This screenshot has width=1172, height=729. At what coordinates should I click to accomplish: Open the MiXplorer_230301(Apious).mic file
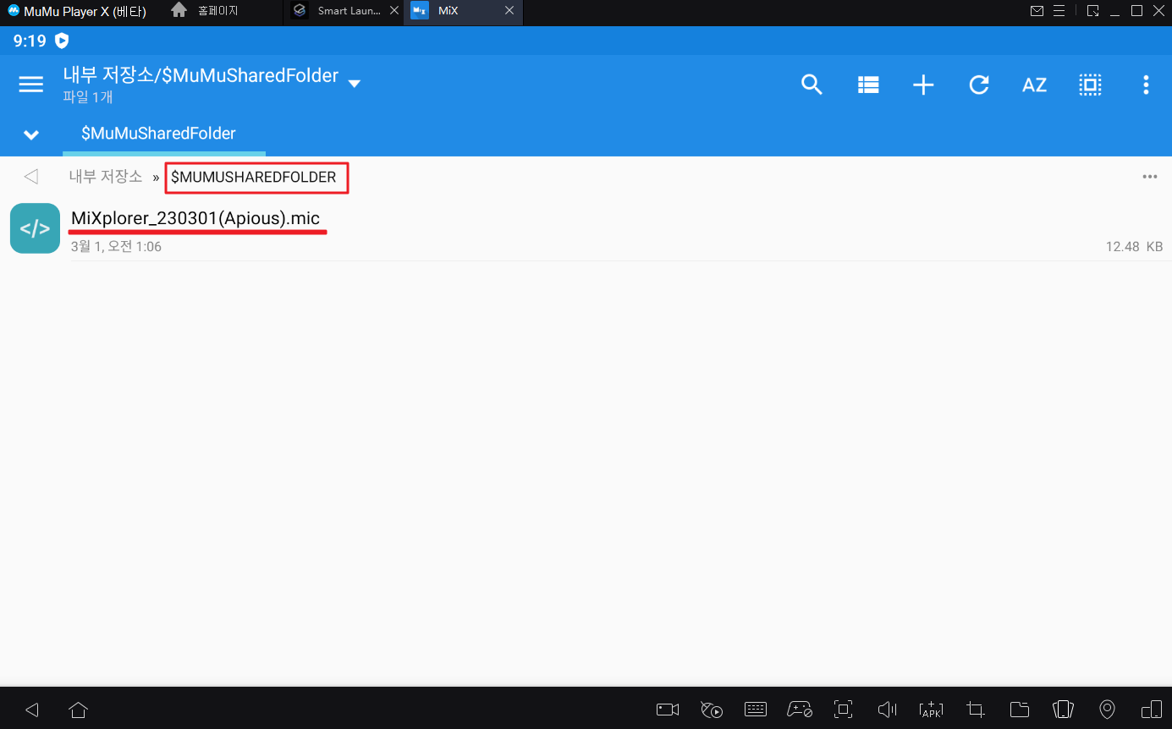(x=586, y=228)
